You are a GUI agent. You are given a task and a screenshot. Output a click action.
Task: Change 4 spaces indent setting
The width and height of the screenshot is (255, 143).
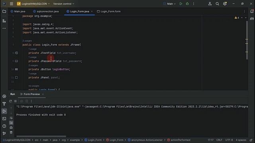pos(241,140)
